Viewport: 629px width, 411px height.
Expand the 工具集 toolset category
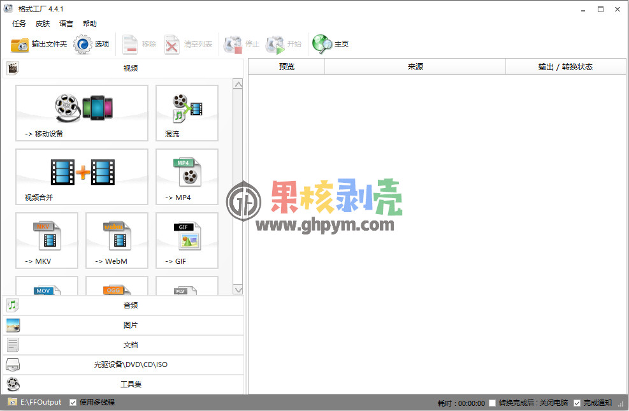point(123,384)
